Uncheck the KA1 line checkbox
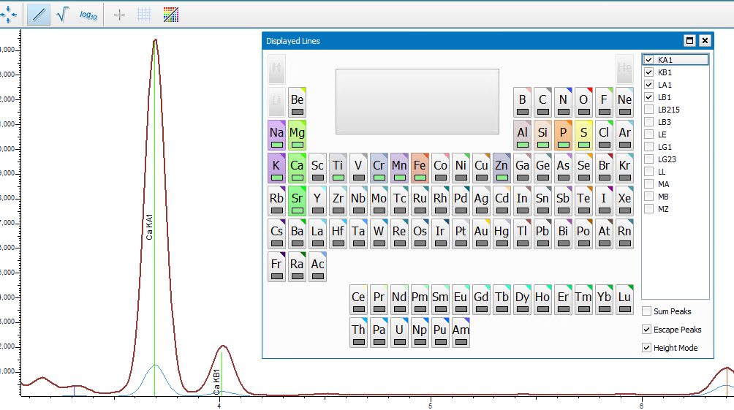Image resolution: width=734 pixels, height=410 pixels. 648,60
